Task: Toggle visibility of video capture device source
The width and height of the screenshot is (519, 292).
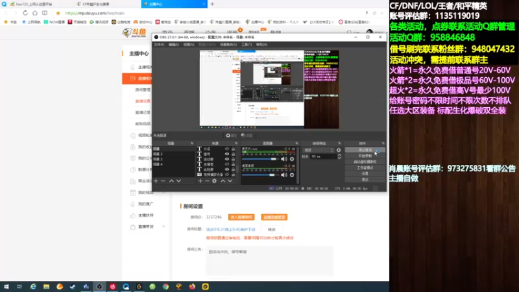Action: coord(226,175)
